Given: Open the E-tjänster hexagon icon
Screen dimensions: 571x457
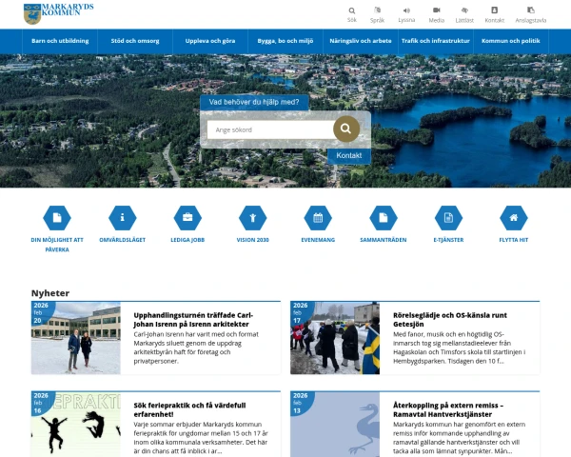Looking at the screenshot, I should [448, 218].
